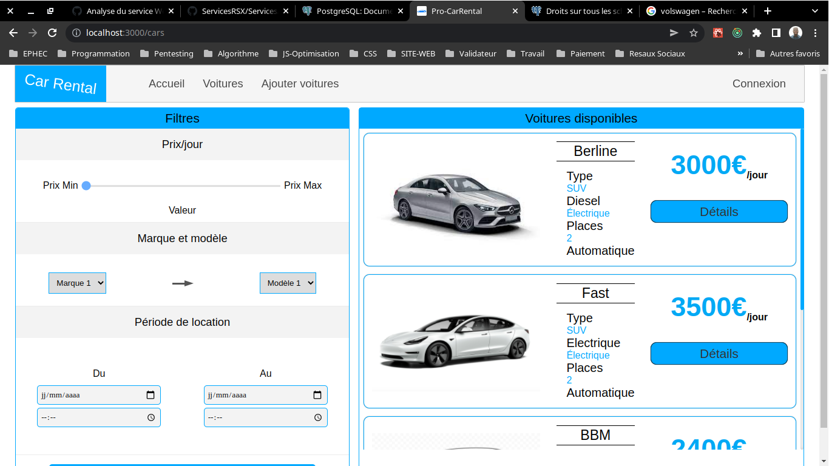
Task: Click the Prix/jour range slider handle
Action: click(x=86, y=186)
